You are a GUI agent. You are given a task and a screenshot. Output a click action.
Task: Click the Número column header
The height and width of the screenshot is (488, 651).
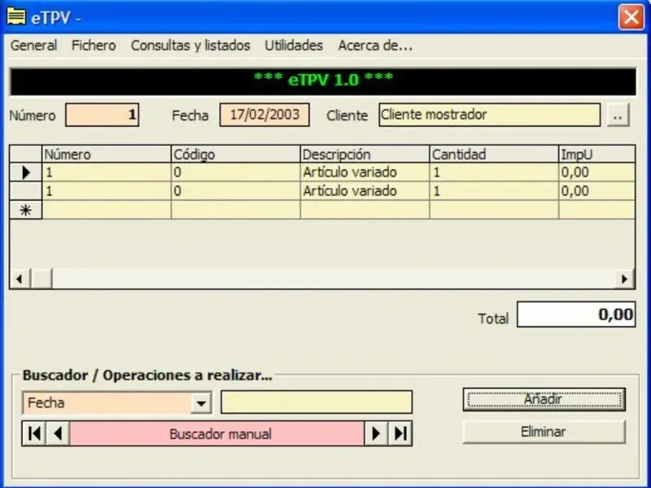(107, 155)
